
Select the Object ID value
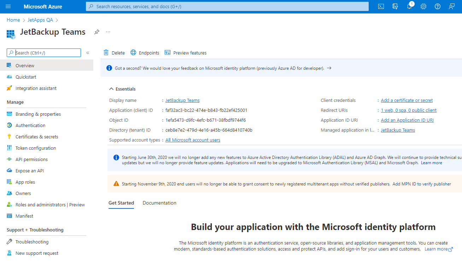coord(206,120)
